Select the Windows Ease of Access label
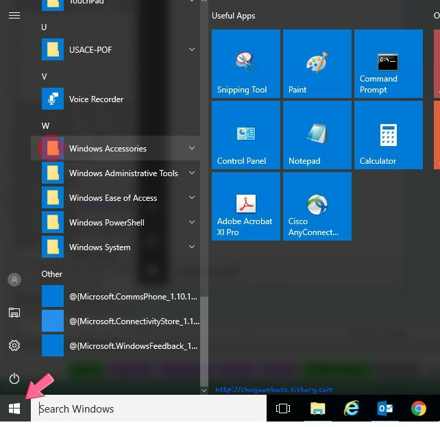The width and height of the screenshot is (440, 427). coord(113,198)
